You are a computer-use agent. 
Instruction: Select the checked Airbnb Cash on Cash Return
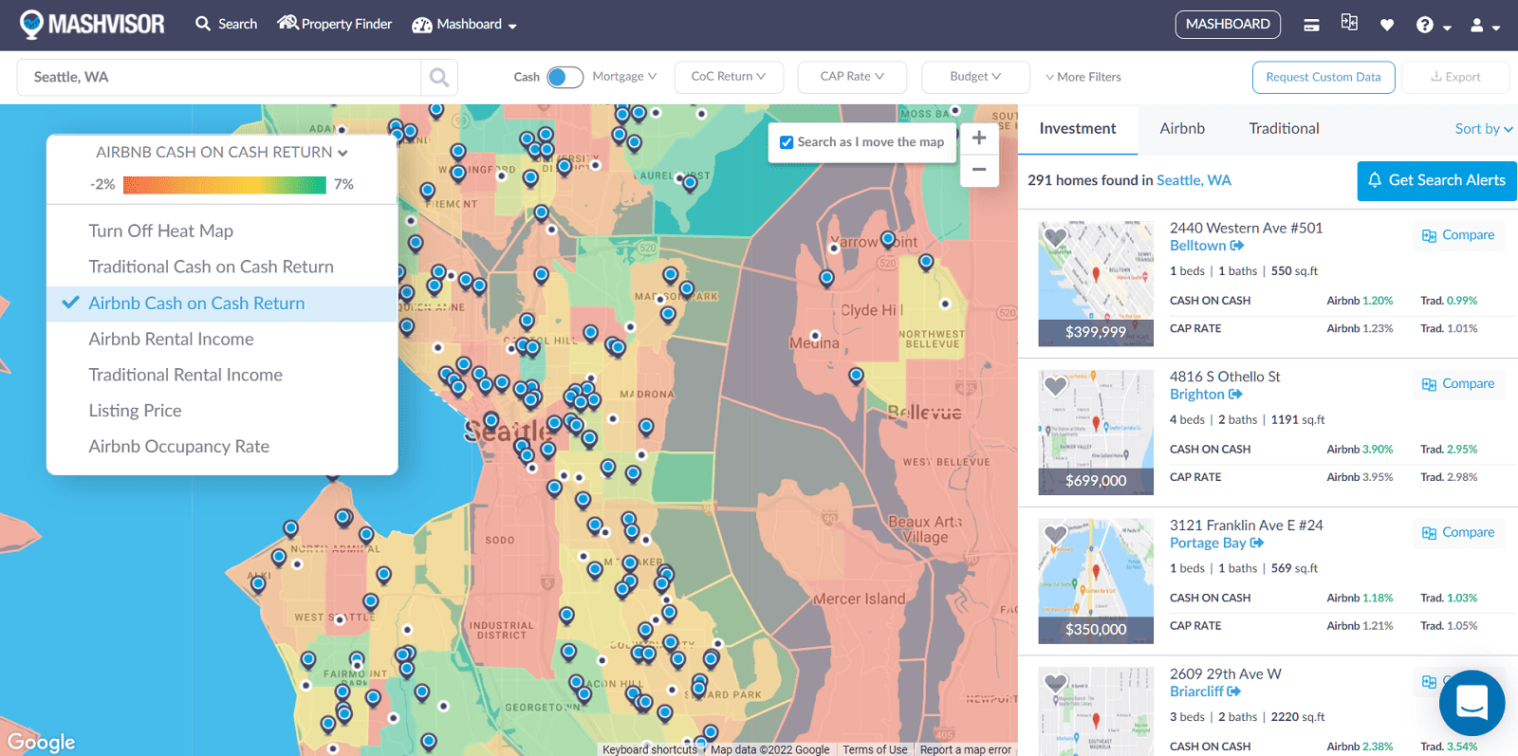(x=222, y=304)
